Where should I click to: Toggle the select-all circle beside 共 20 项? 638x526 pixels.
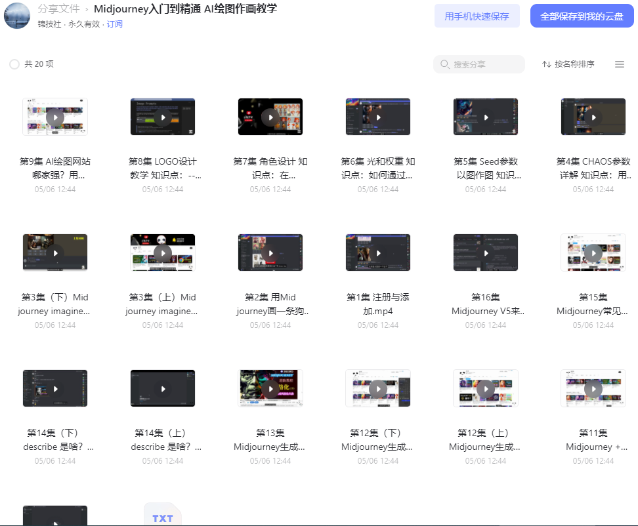click(14, 64)
